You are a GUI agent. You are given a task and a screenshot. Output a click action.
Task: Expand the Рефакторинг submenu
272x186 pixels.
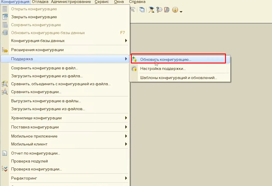[x=65, y=178]
